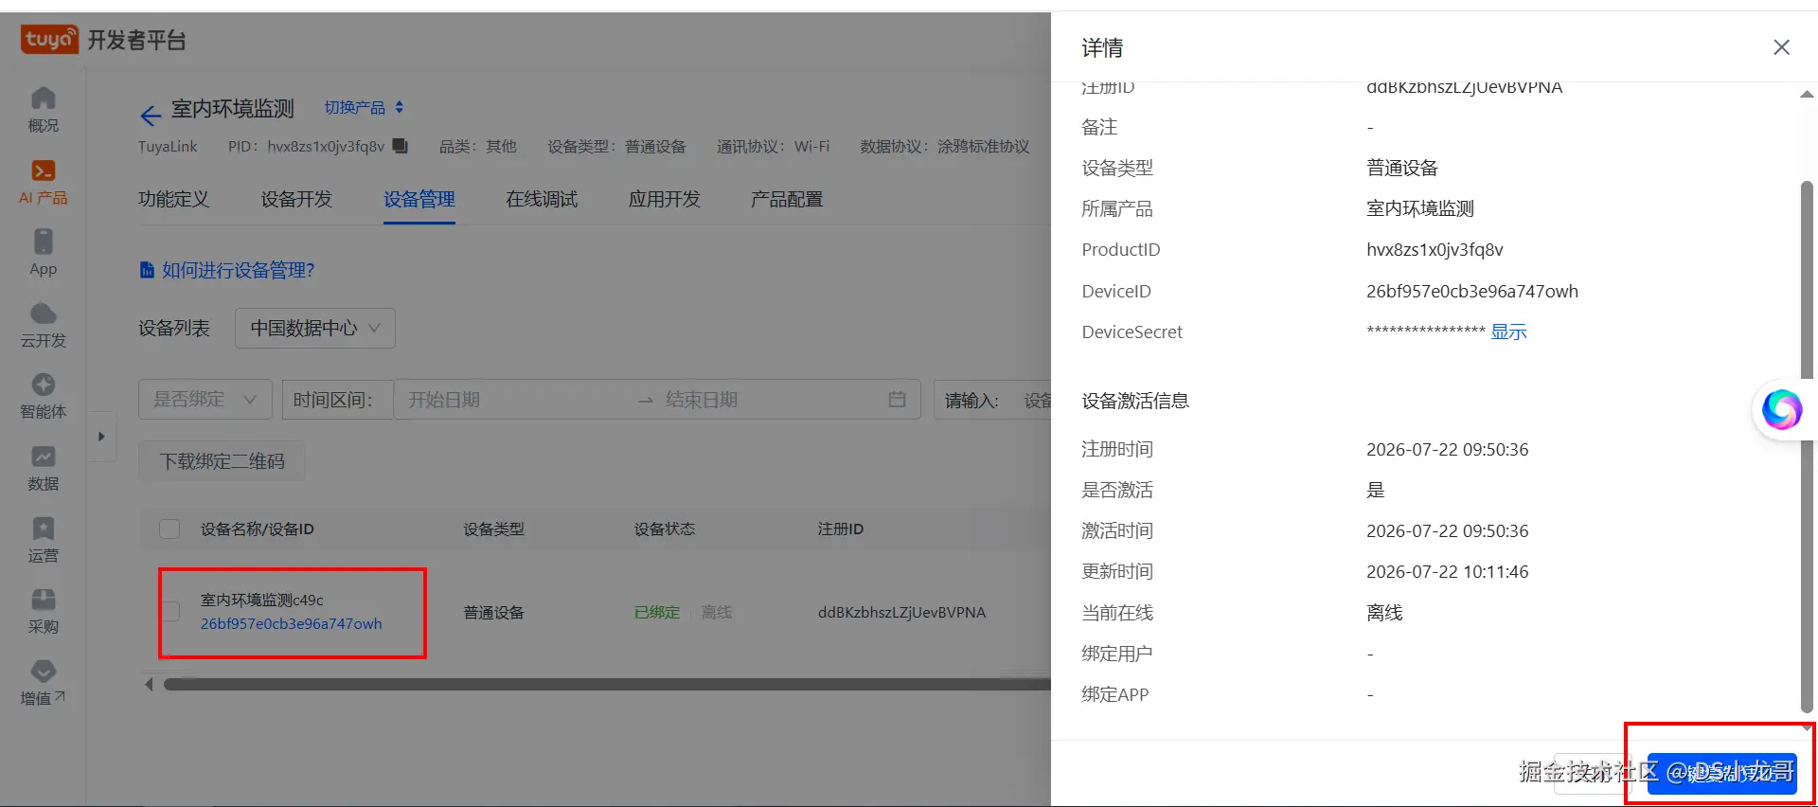Go back using the arrow beside 室内环境监测
Screen dimensions: 1818x807
[150, 116]
